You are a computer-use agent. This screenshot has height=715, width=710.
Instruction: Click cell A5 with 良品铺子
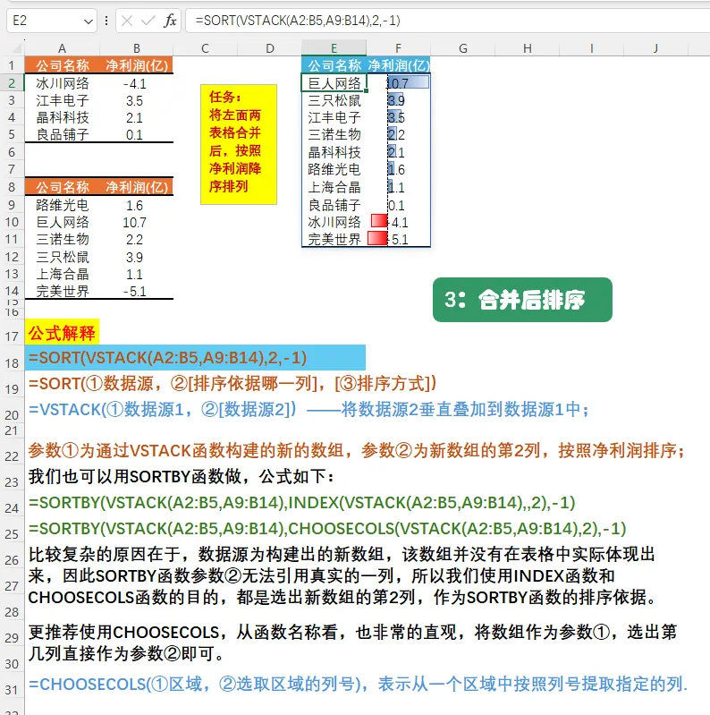pos(63,135)
